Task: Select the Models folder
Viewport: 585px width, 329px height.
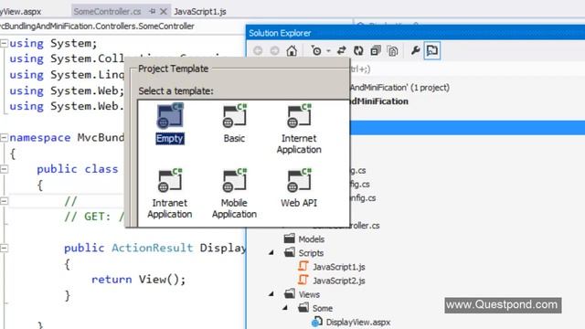Action: point(311,239)
